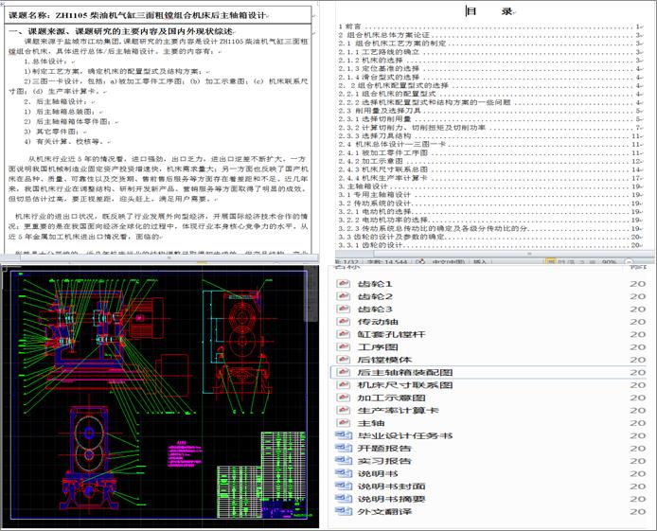The height and width of the screenshot is (531, 657).
Task: Click the magenta technical requirements text in drawing
Action: coord(185,454)
